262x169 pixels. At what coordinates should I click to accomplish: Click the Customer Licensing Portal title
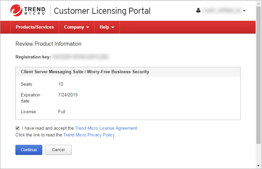[x=102, y=11]
